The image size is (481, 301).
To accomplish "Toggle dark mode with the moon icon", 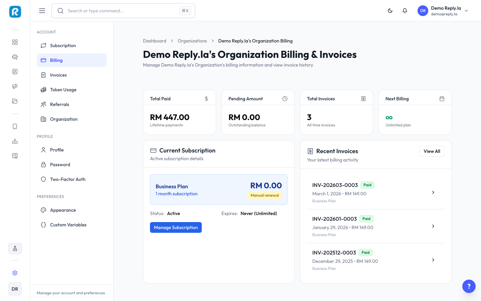I will tap(390, 11).
